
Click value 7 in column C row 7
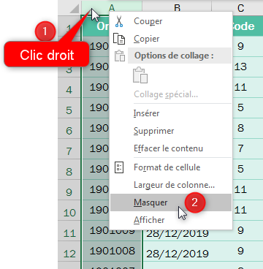(x=240, y=148)
